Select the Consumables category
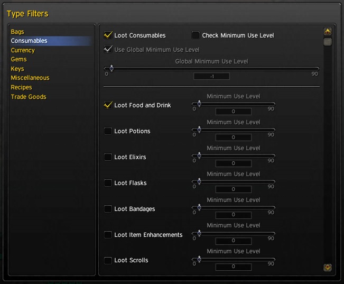Screen dimensions: 344x284 click(51, 41)
